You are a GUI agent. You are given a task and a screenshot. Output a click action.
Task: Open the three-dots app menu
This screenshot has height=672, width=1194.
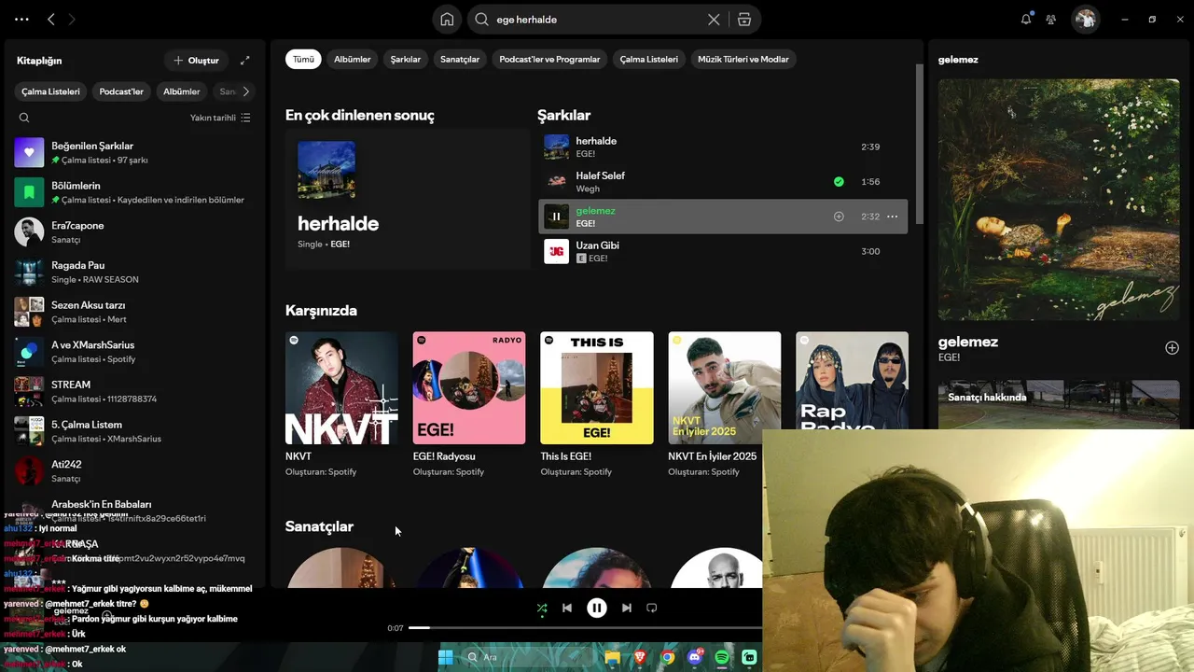pos(21,19)
